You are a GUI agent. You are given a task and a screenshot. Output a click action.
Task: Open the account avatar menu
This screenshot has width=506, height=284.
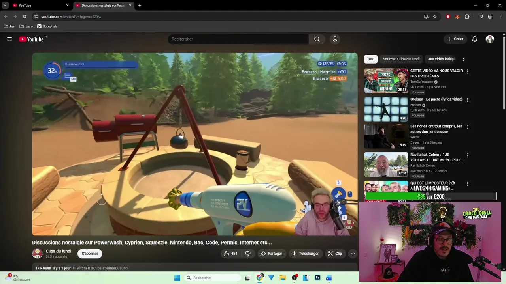[x=490, y=39]
